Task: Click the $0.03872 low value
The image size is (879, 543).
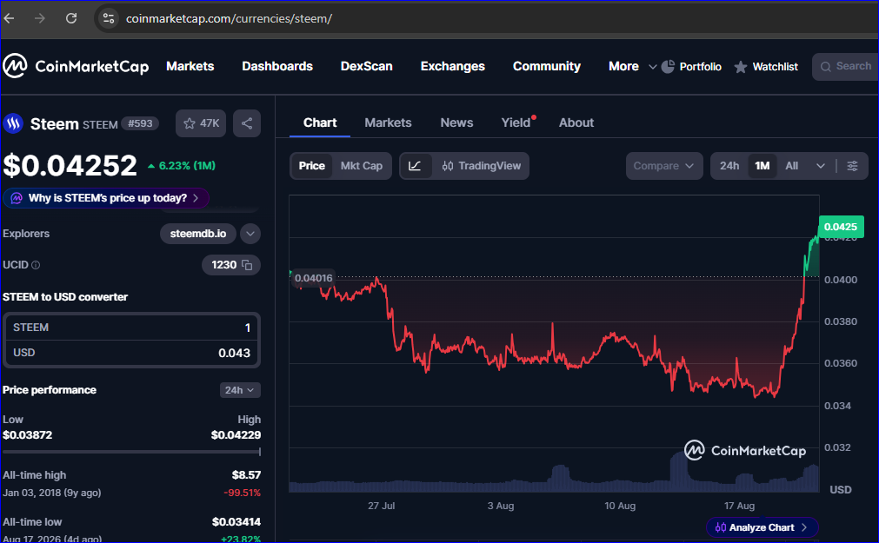Action: coord(28,435)
